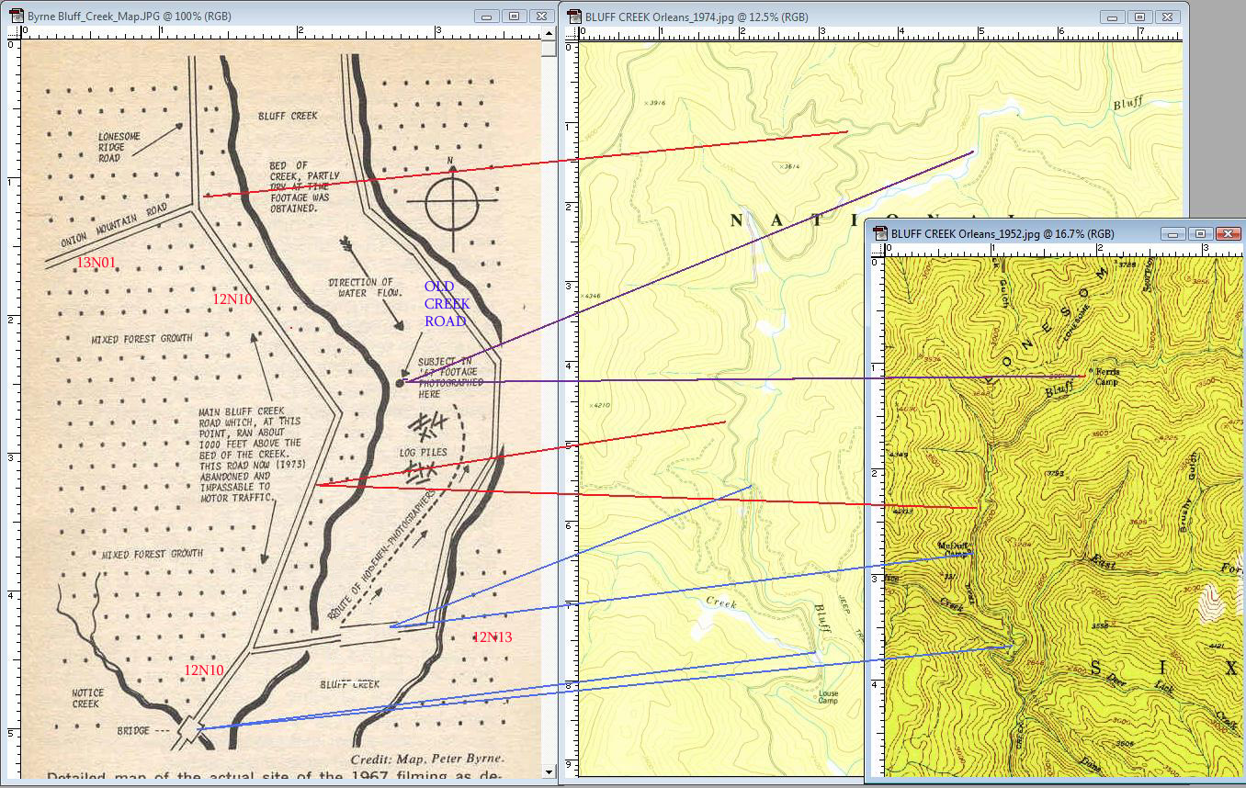Maximize the Byrne Bluff_Creek_Map window
The height and width of the screenshot is (788, 1246).
tap(515, 17)
